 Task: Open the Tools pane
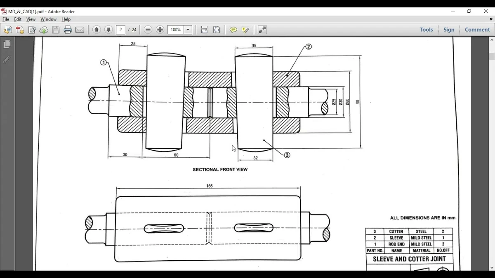click(x=426, y=30)
